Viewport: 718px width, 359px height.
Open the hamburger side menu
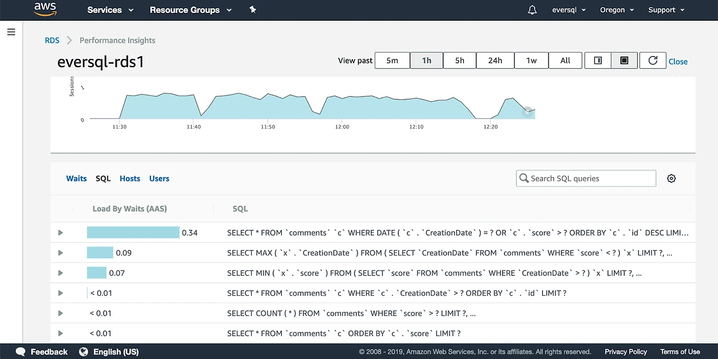11,32
